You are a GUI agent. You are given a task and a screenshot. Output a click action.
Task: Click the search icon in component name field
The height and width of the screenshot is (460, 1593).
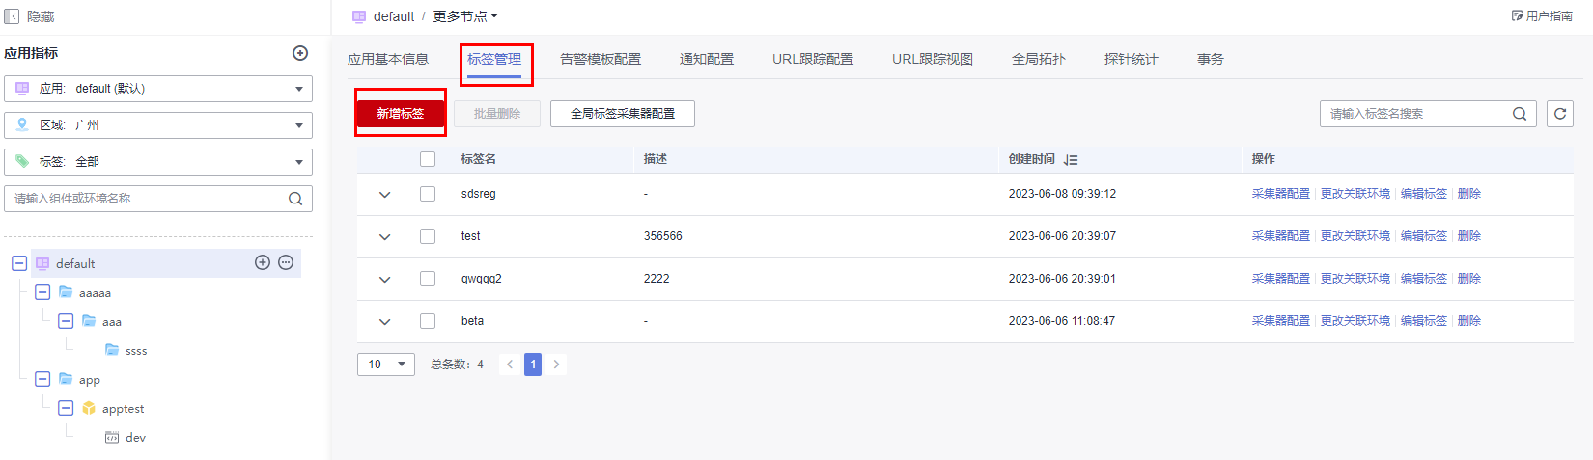coord(295,199)
